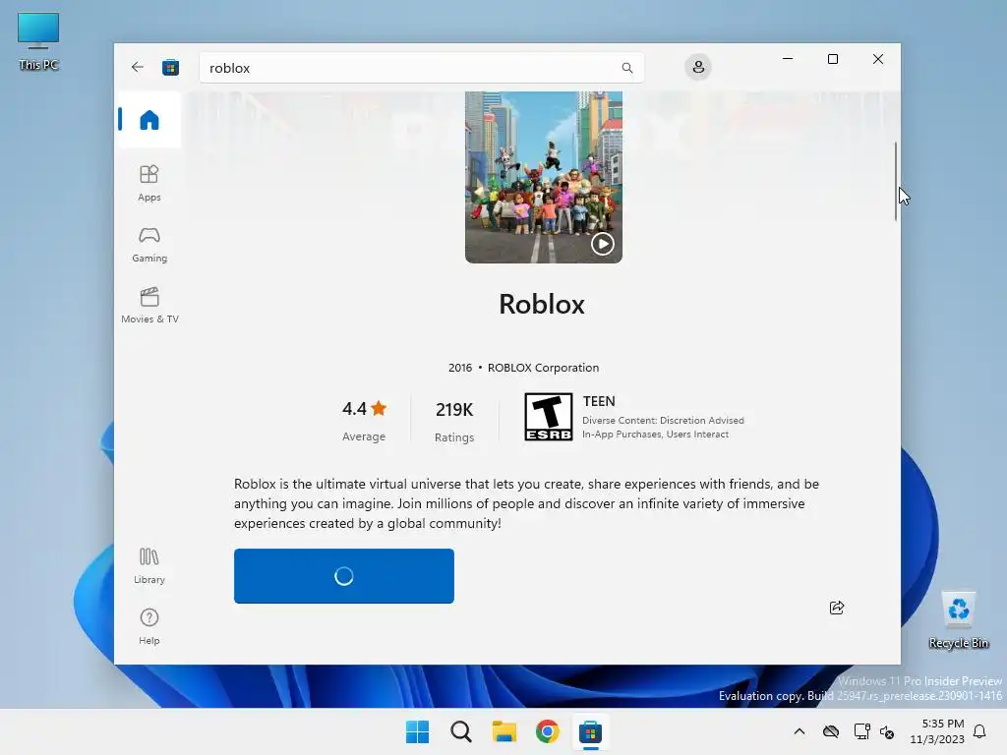Click the blue install button with spinner
The width and height of the screenshot is (1007, 755).
[343, 576]
